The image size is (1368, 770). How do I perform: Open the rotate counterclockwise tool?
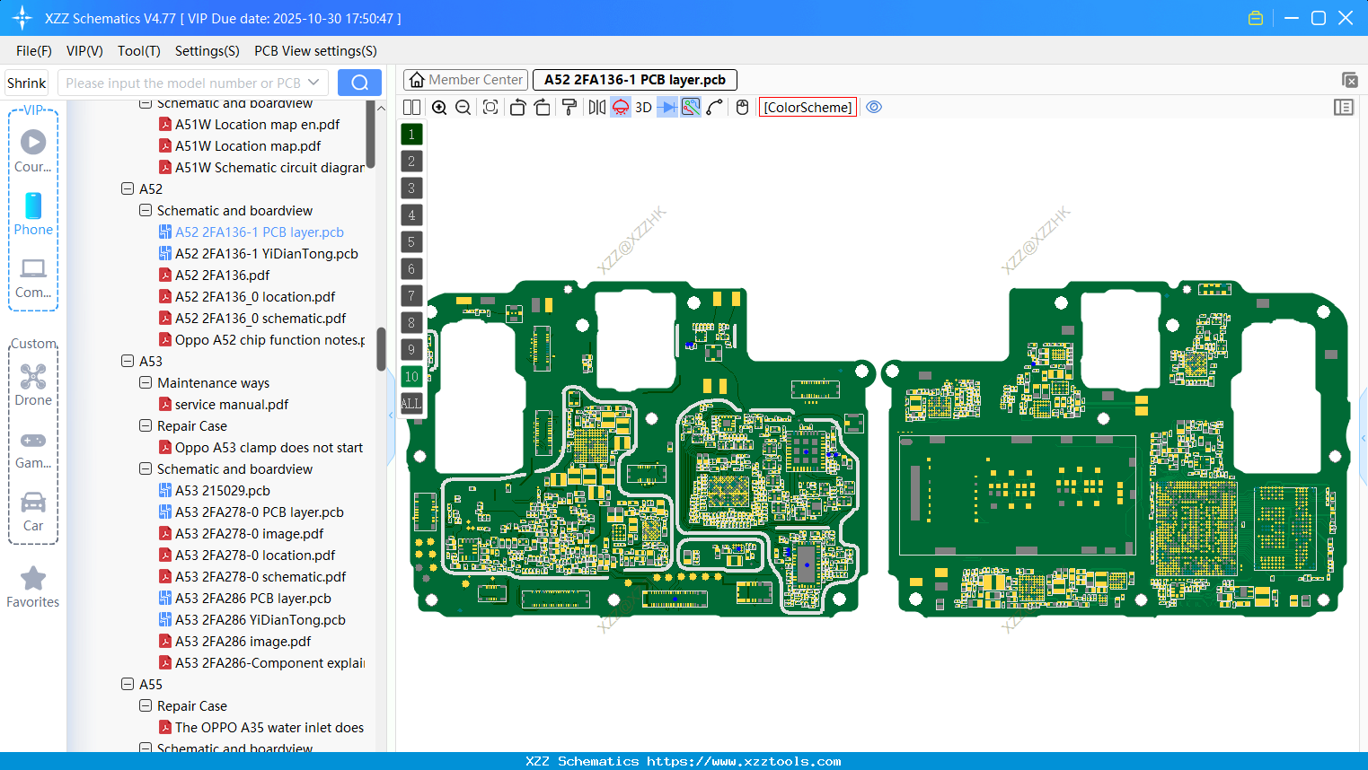(x=517, y=107)
